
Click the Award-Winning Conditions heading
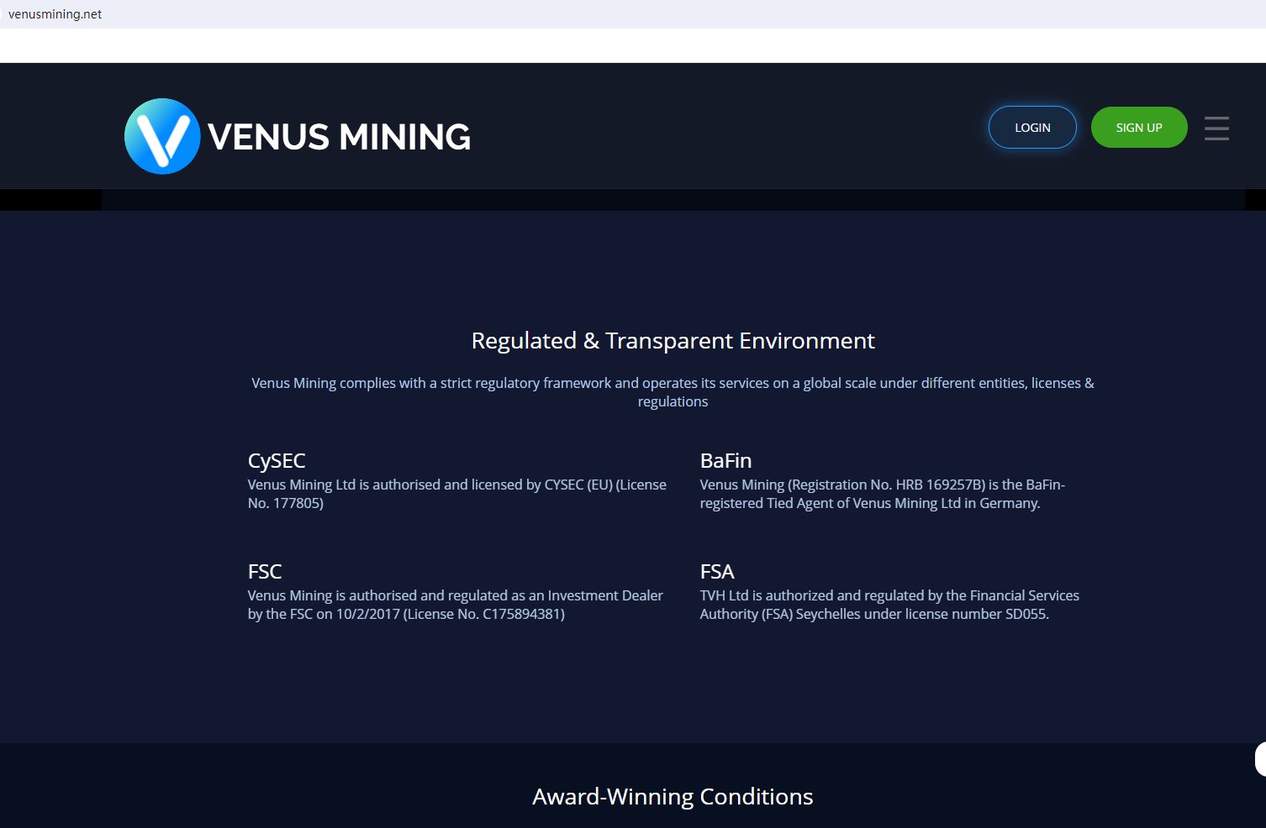(673, 796)
